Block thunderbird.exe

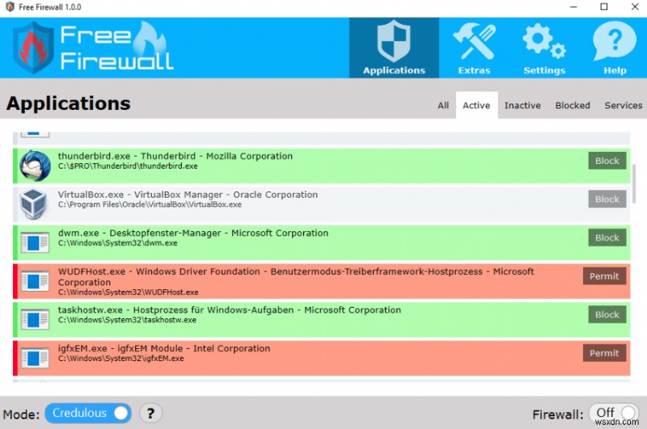607,161
